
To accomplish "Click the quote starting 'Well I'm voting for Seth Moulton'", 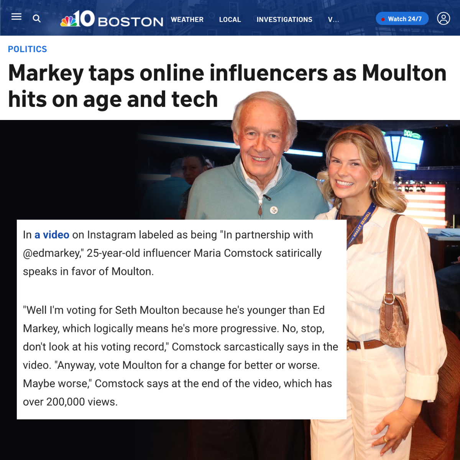I will click(181, 356).
